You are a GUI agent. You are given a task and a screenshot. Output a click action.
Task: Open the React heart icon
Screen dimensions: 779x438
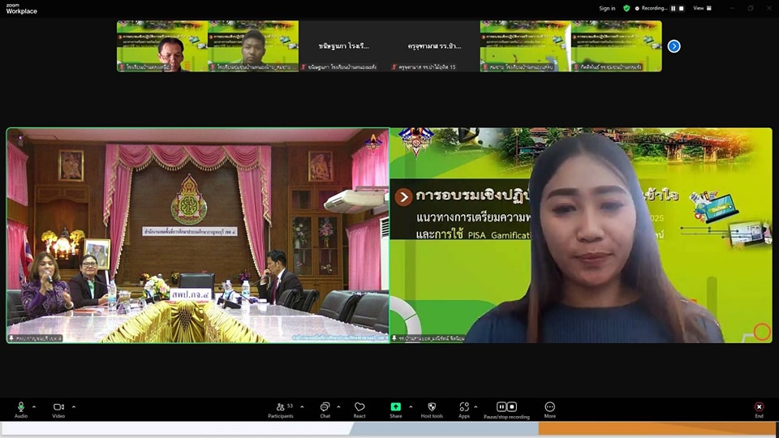pyautogui.click(x=359, y=406)
